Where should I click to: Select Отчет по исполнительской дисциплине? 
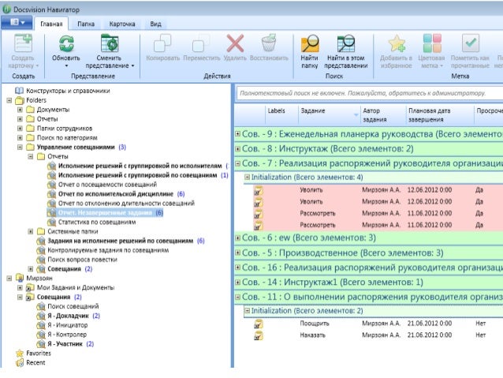tap(116, 194)
